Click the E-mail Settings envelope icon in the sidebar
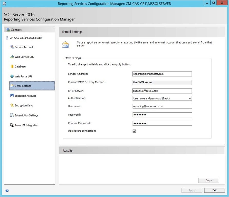Screen dimensions: 229x197 coord(12,86)
